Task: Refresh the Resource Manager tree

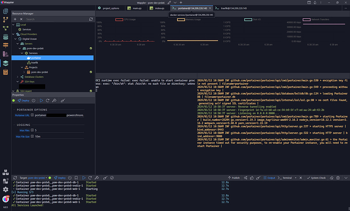Action: [x=91, y=19]
